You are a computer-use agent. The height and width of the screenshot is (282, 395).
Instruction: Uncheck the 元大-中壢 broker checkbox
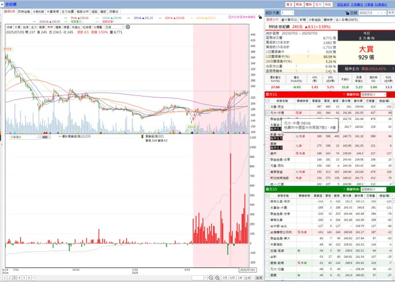(267, 113)
